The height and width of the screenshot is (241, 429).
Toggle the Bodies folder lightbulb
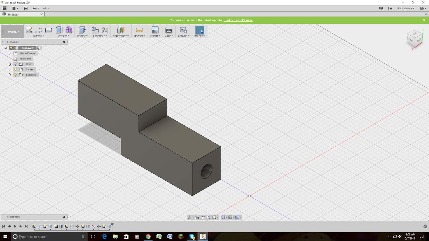tap(15, 69)
